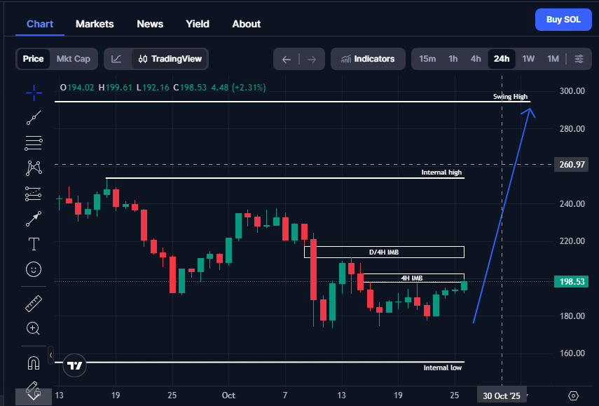The image size is (599, 406).
Task: Switch to simple line chart mode
Action: (117, 59)
